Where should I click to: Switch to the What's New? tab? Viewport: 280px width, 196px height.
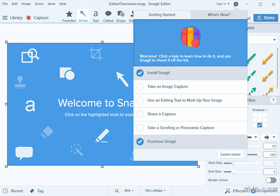[x=219, y=15]
